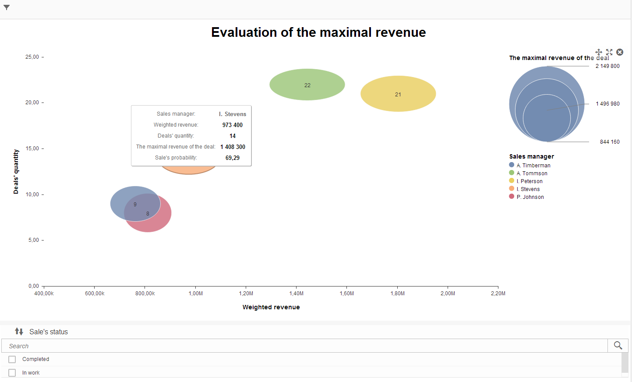Expand the legend with the fullscreen arrows icon

coord(609,52)
